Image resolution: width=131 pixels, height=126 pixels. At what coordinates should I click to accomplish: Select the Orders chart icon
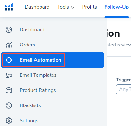coord(9,45)
